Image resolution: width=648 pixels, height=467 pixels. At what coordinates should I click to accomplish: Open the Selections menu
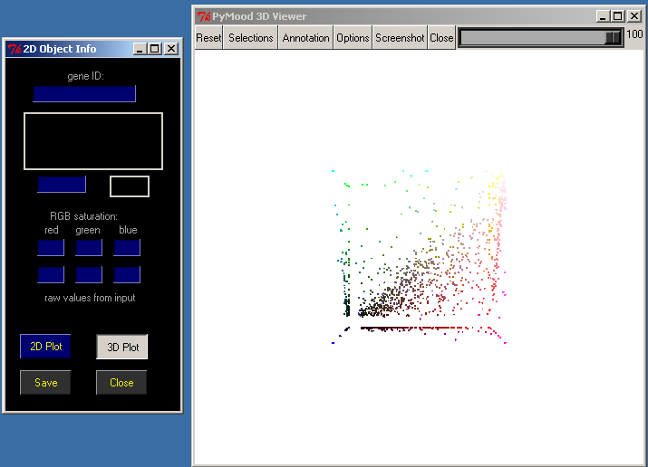click(250, 37)
